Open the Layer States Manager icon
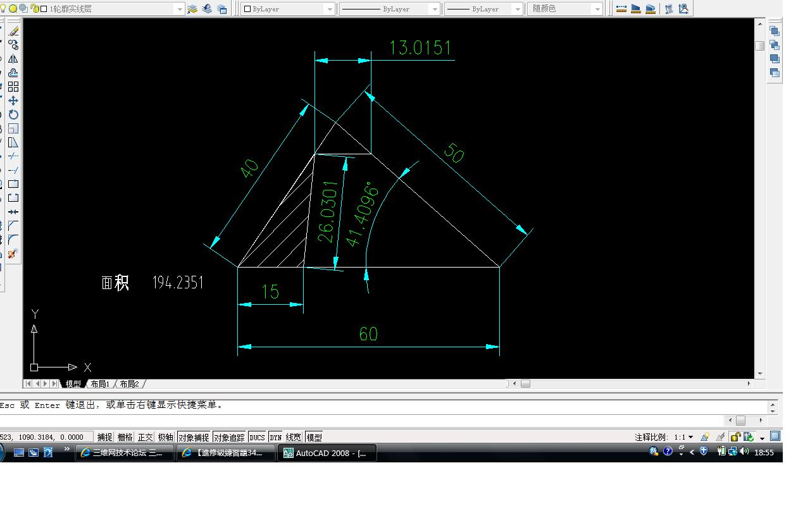Viewport: 810px width, 506px height. [221, 9]
